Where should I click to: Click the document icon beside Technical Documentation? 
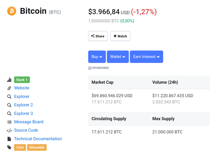(9, 139)
